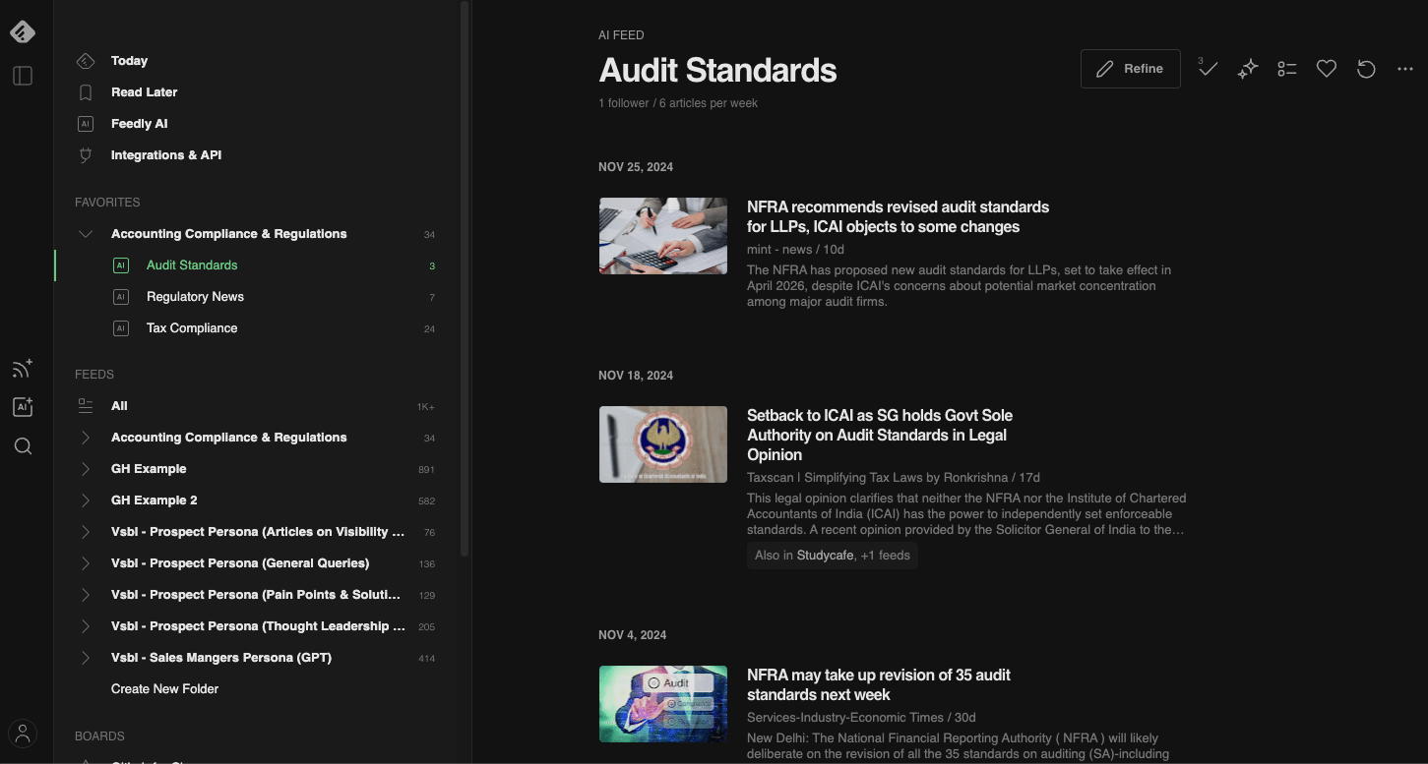Image resolution: width=1428 pixels, height=764 pixels.
Task: Open the search icon in left rail
Action: tap(23, 446)
